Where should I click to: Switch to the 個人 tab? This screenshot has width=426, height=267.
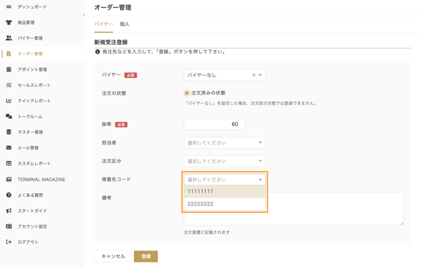pos(125,24)
